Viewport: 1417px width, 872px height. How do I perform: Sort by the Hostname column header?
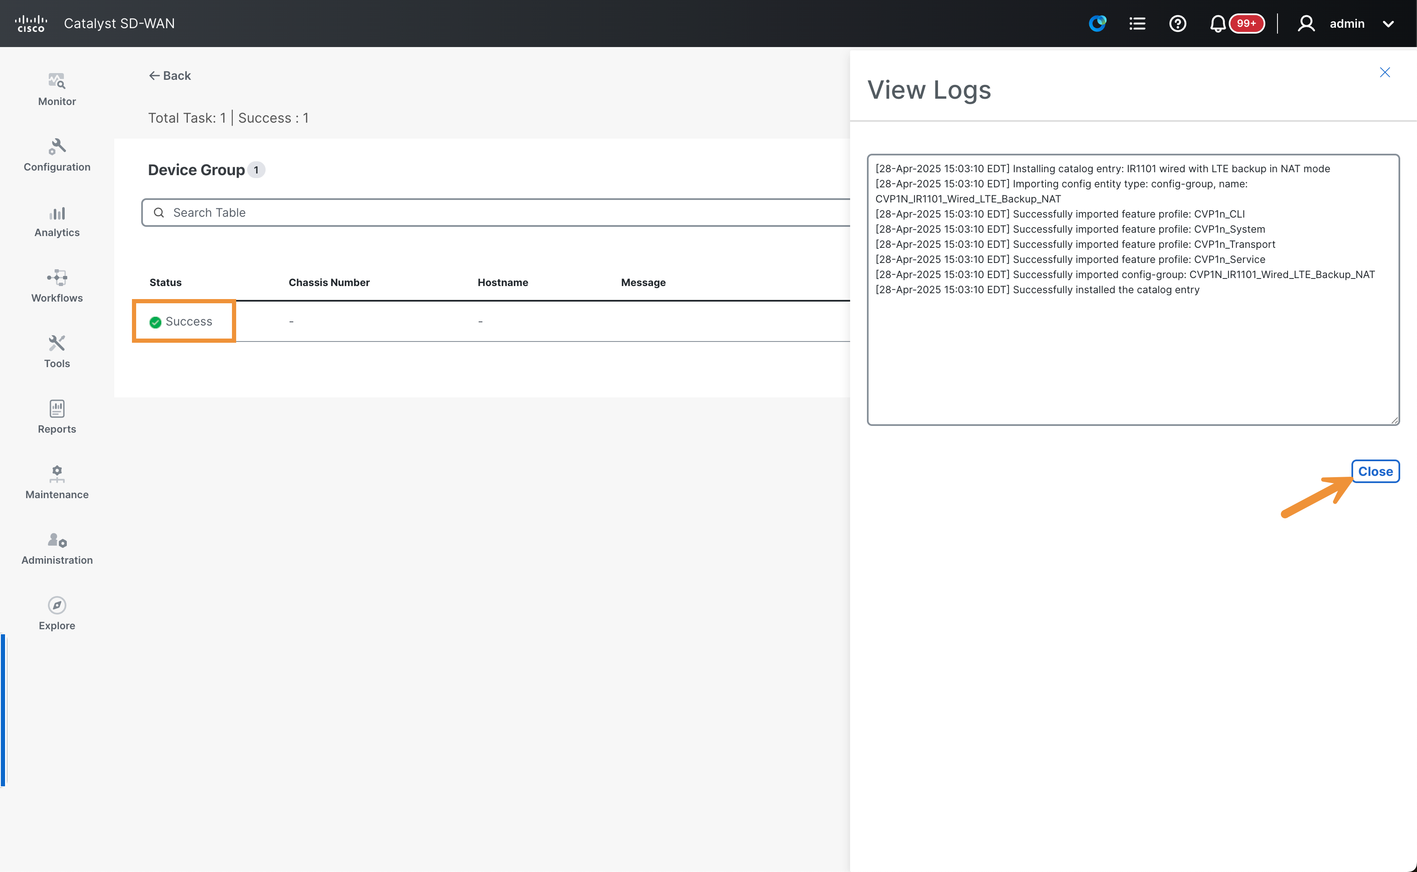(503, 283)
